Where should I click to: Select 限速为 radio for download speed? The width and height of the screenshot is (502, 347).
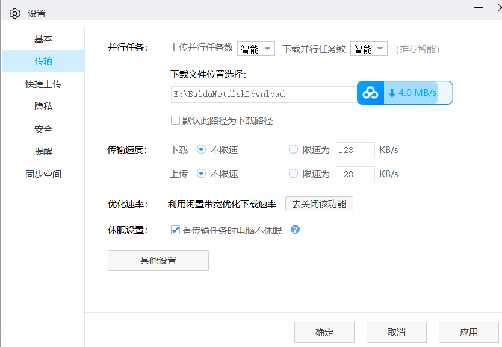pyautogui.click(x=293, y=149)
